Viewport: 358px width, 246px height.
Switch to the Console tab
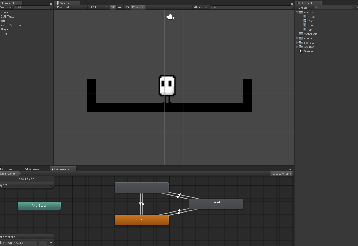point(8,169)
